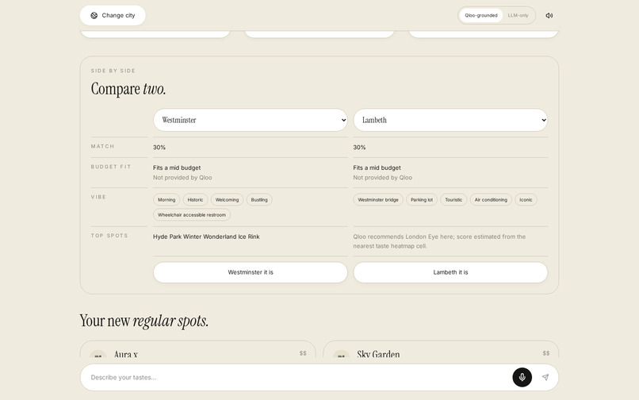Viewport: 639px width, 400px height.
Task: Choose the 'Lambeth it is' button
Action: (x=450, y=272)
